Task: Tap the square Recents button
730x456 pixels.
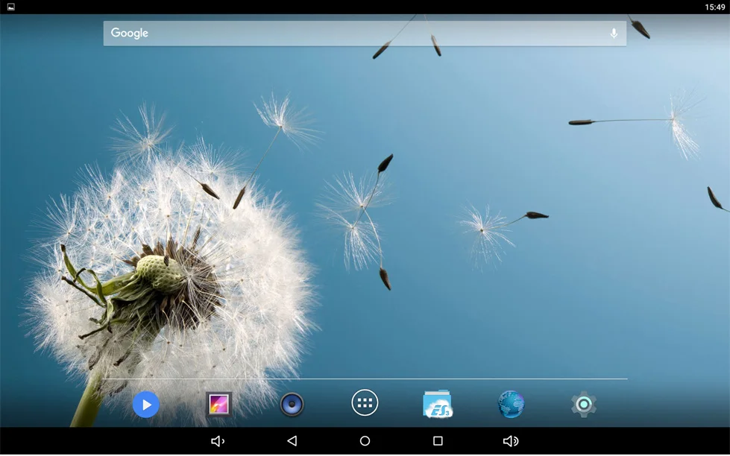Action: 438,441
